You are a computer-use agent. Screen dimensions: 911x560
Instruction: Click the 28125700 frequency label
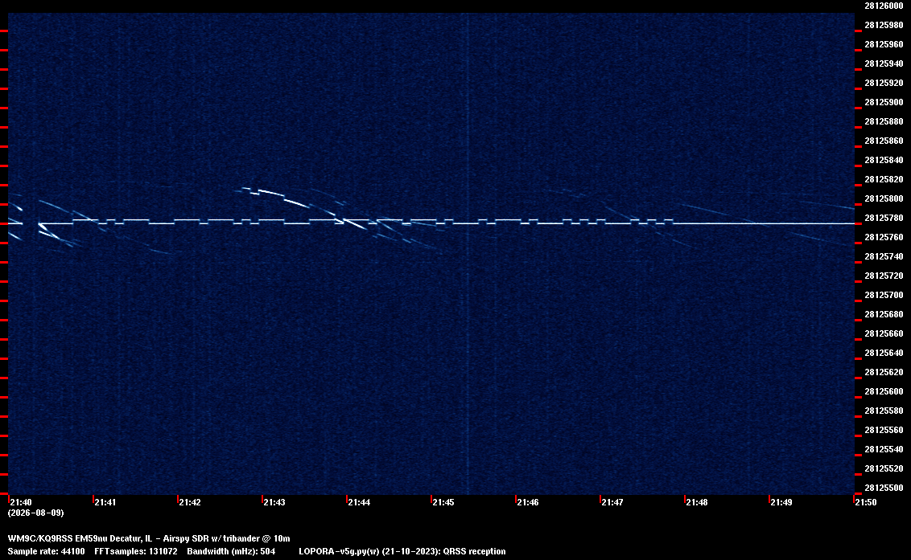tap(884, 295)
